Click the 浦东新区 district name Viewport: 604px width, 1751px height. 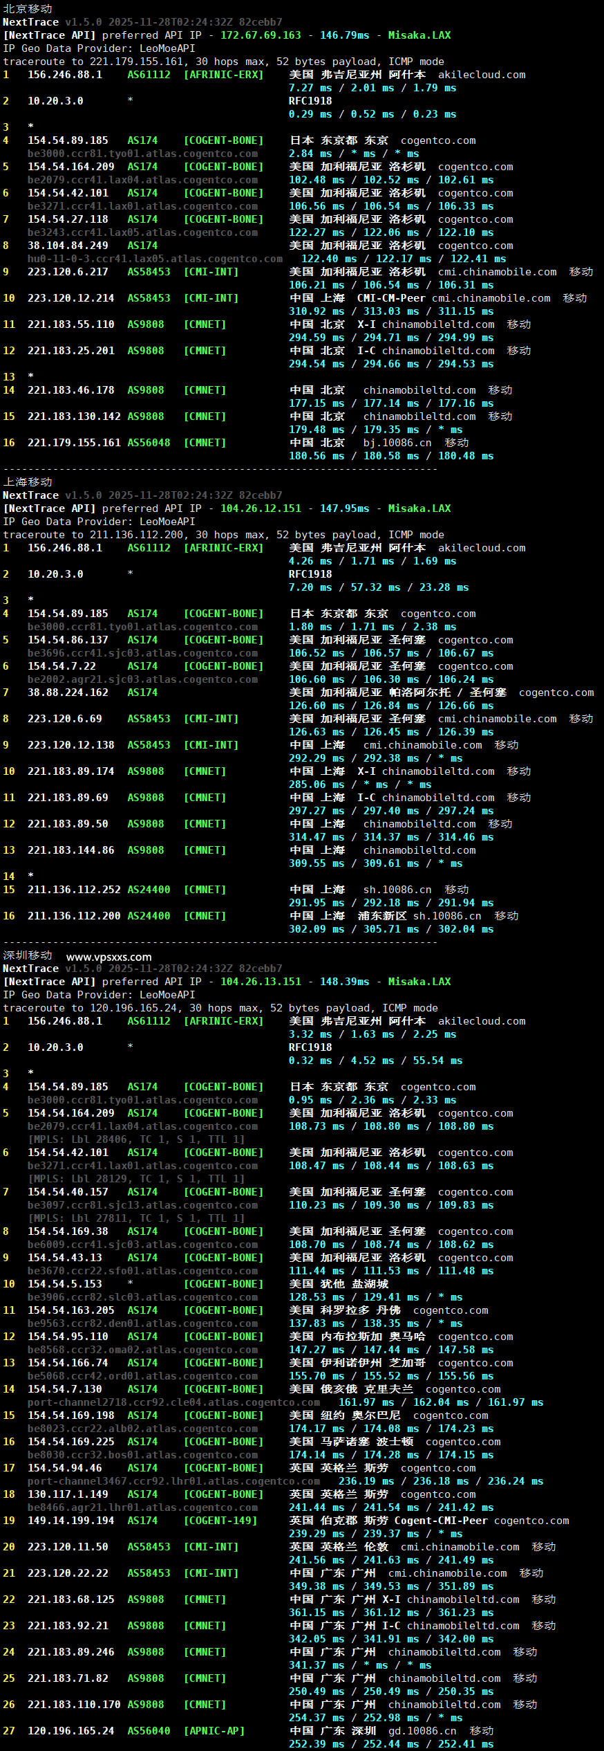382,916
